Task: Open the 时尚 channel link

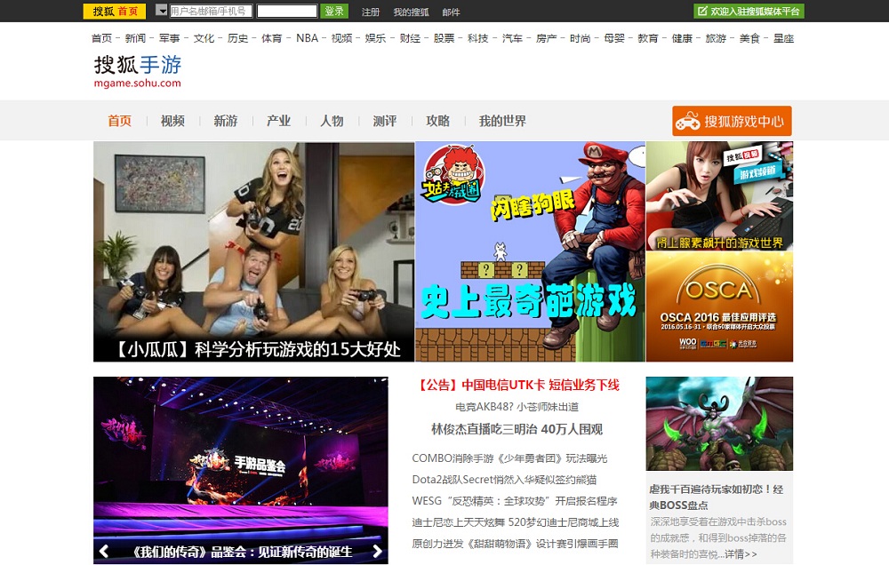Action: point(581,38)
